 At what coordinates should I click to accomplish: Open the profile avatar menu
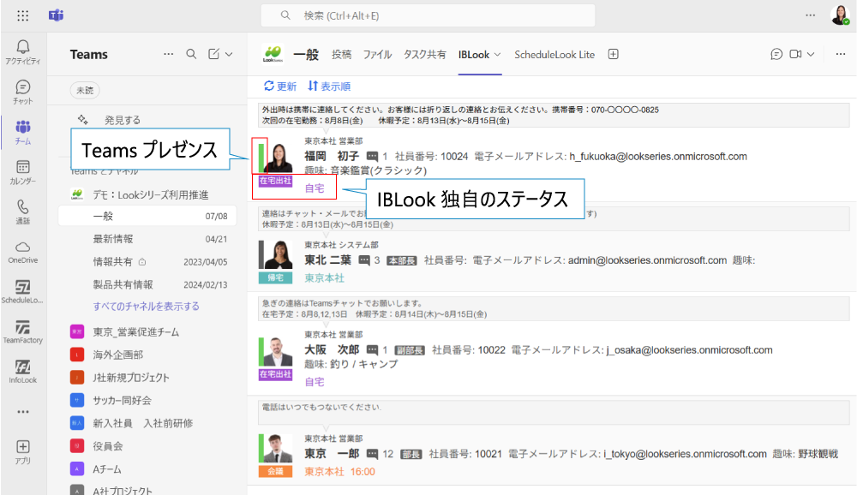[840, 15]
